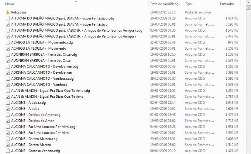
Task: Select 'ACABOU LA TEQUILA - Movimento.cdg' file name
Action: pos(42,42)
